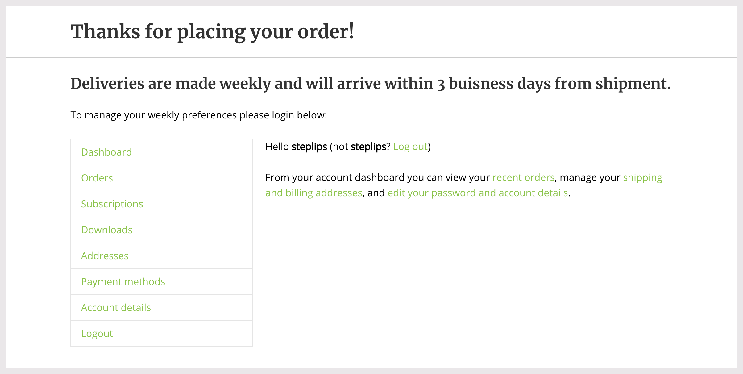The height and width of the screenshot is (374, 743).
Task: Click Logout at the menu bottom
Action: pos(97,334)
